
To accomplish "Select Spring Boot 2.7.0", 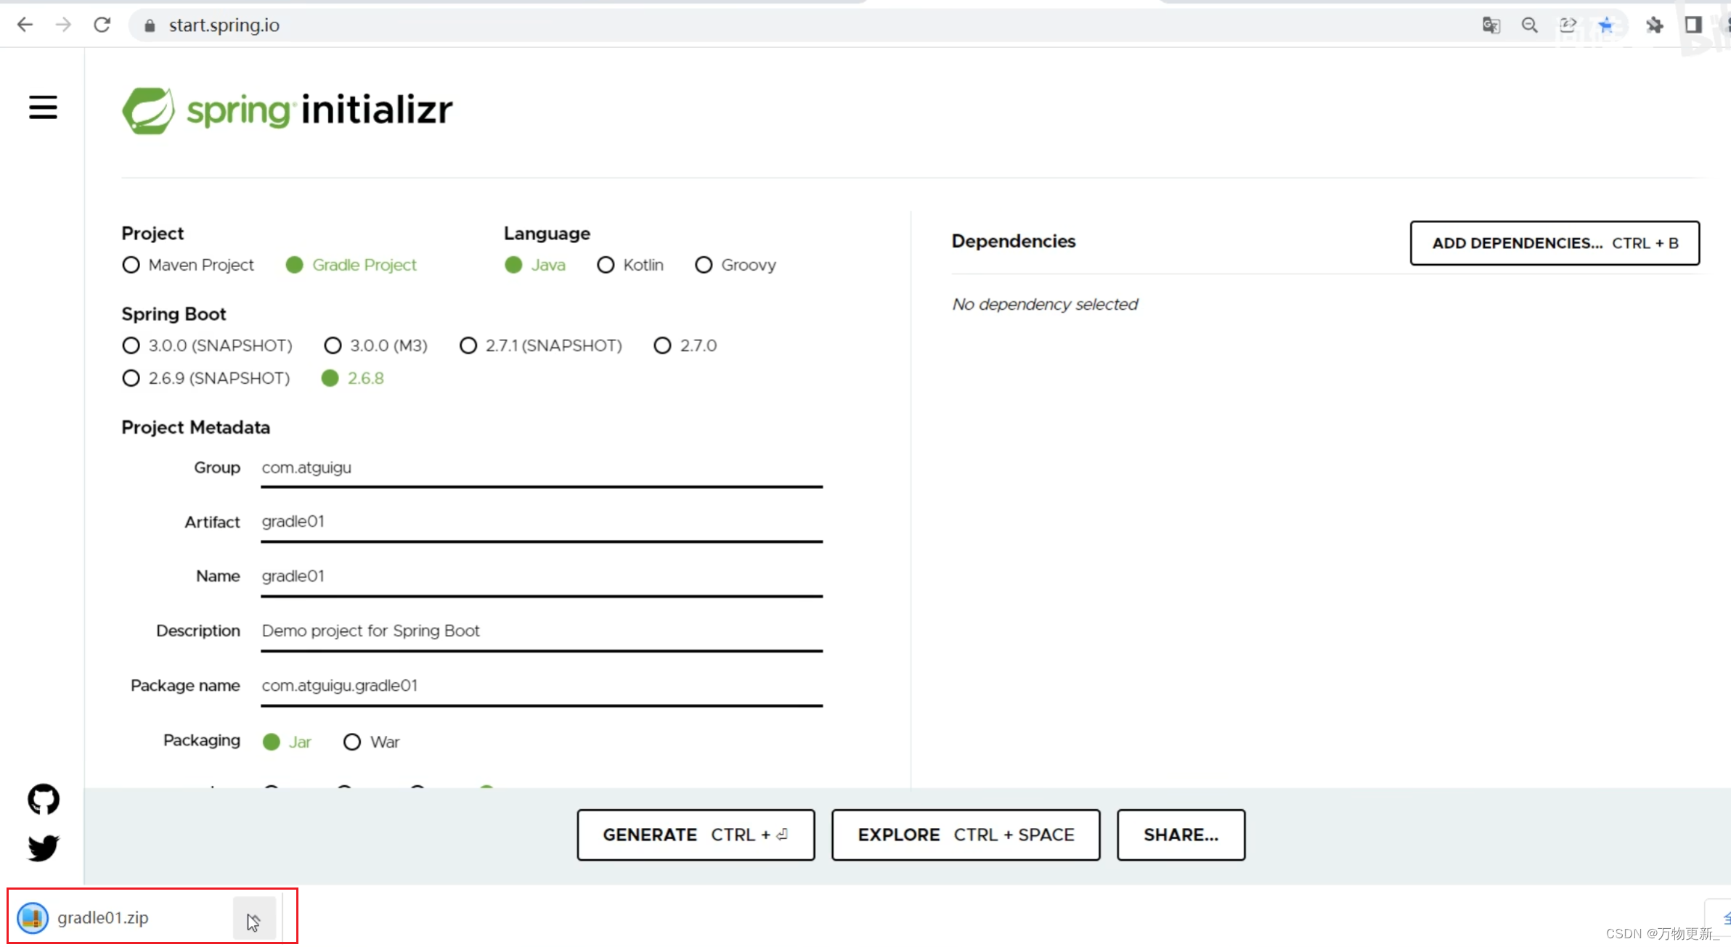I will click(x=685, y=345).
